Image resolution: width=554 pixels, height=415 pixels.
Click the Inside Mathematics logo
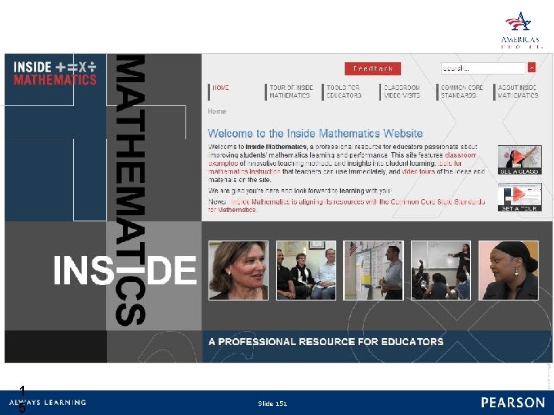point(55,74)
